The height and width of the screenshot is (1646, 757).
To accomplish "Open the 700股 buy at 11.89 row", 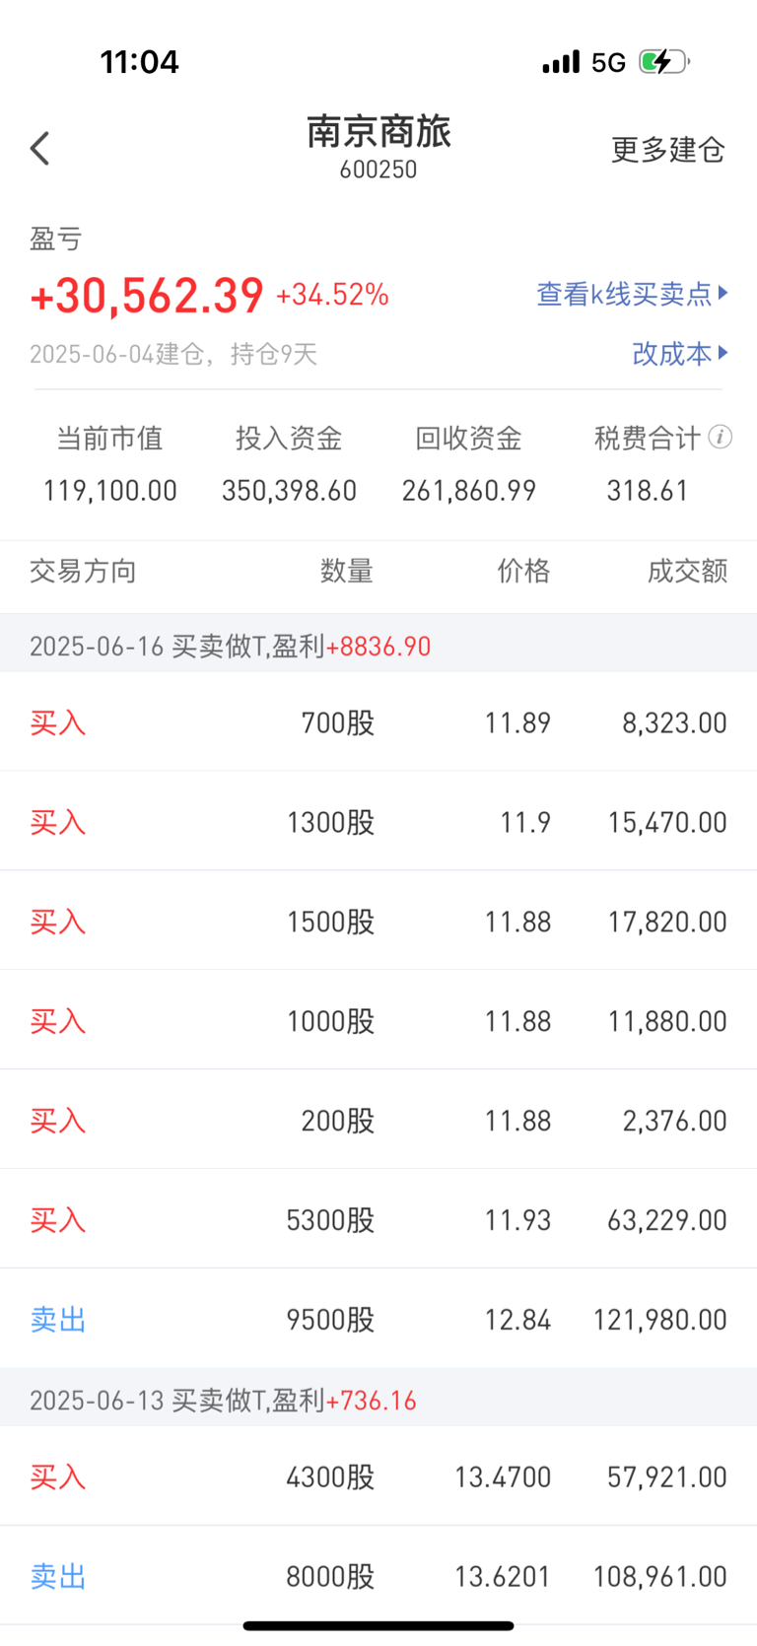I will [x=378, y=722].
